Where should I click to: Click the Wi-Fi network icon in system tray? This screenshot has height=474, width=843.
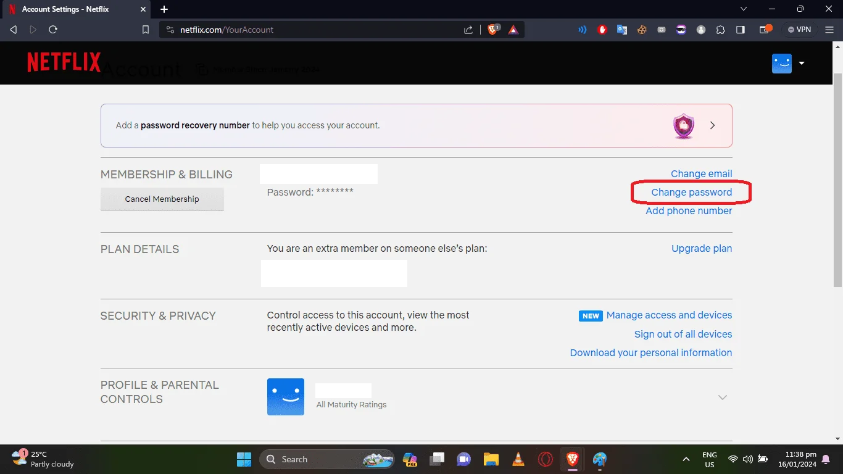click(x=733, y=459)
